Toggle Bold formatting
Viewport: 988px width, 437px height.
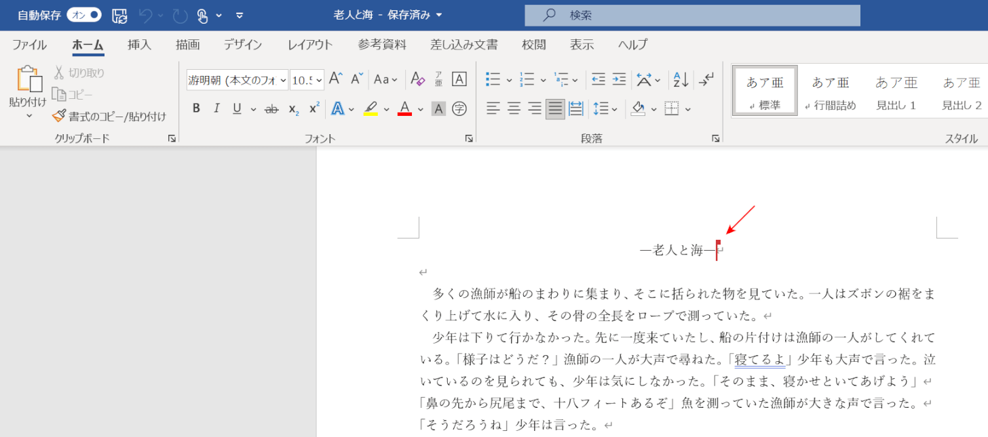tap(196, 108)
